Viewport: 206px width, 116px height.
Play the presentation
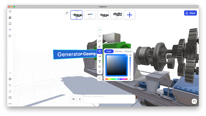coord(10,36)
